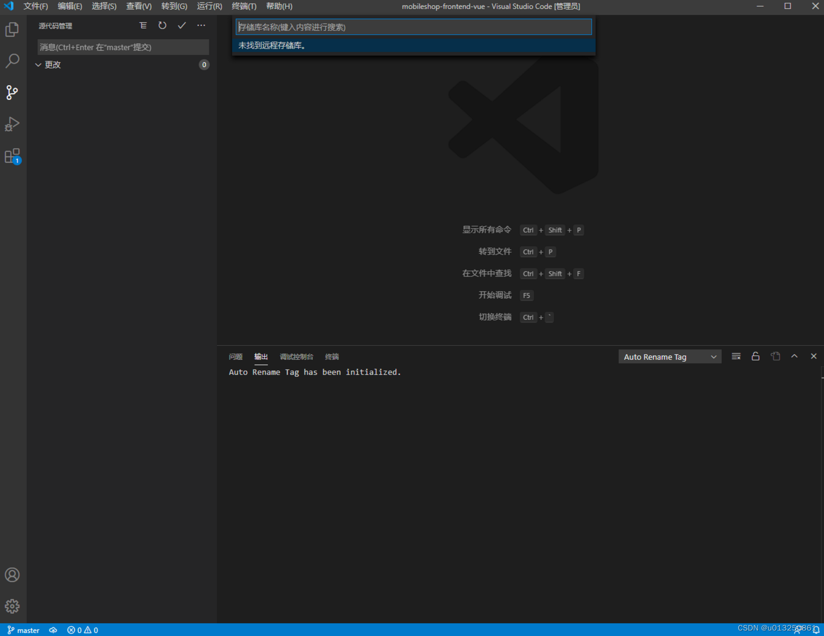The height and width of the screenshot is (636, 824).
Task: Open the Manage settings gear icon
Action: coord(12,606)
